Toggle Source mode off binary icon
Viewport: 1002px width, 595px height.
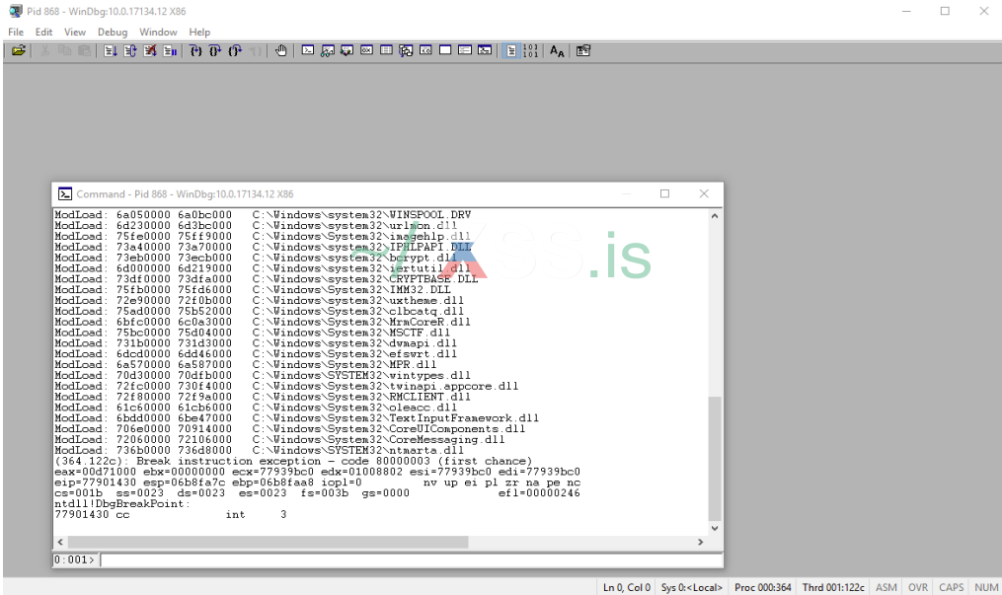[x=530, y=50]
